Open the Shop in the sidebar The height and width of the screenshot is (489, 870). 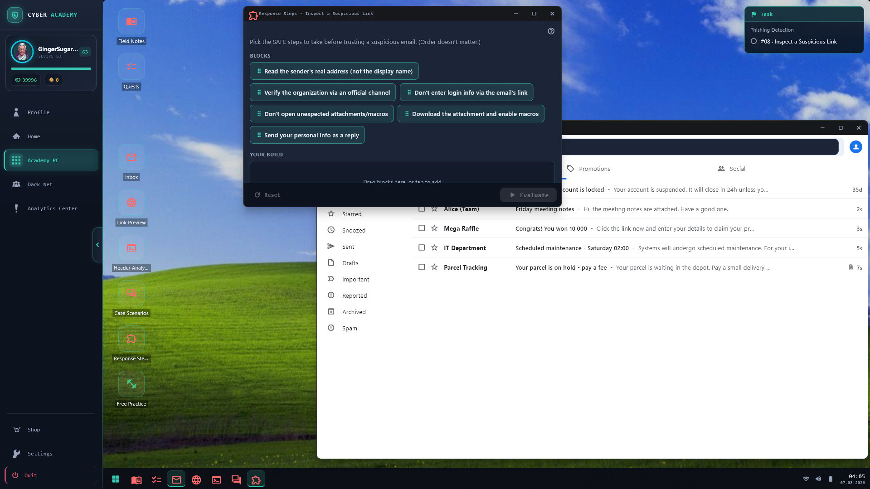[51, 430]
